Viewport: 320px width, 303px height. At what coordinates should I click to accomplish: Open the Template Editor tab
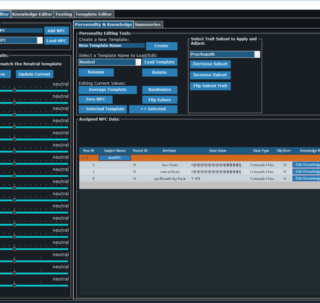[x=94, y=14]
